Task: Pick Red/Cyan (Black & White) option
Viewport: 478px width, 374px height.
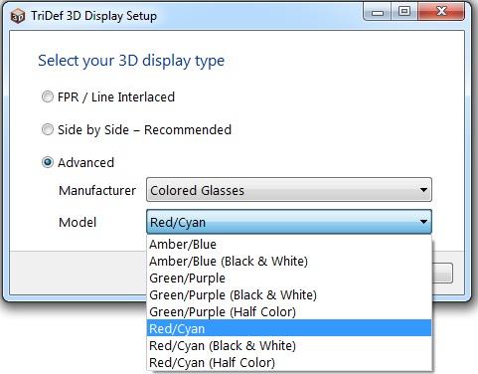Action: coord(289,346)
